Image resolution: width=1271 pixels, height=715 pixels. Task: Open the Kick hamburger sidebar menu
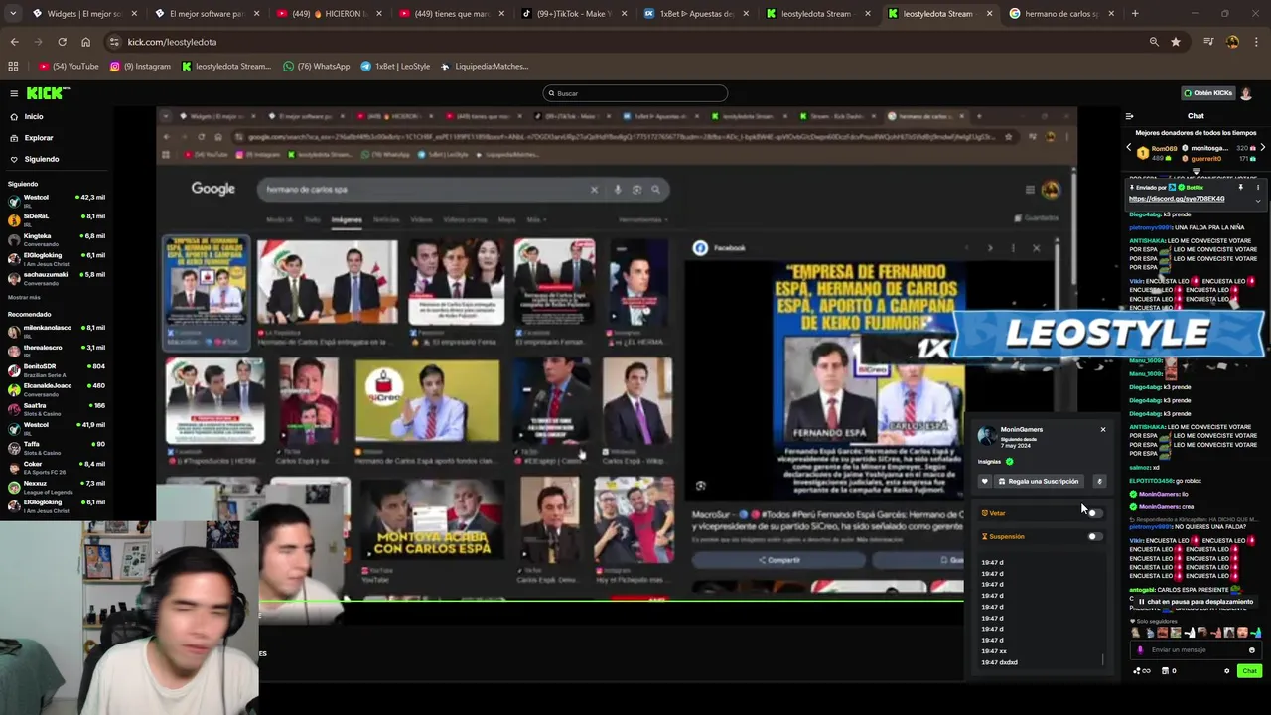click(x=14, y=93)
